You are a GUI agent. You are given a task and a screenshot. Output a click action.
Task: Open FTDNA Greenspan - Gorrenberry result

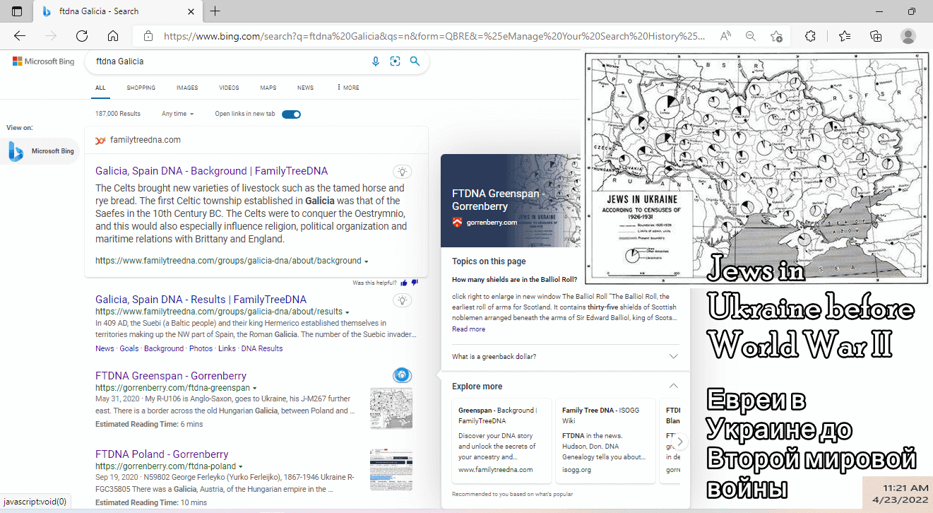point(171,376)
